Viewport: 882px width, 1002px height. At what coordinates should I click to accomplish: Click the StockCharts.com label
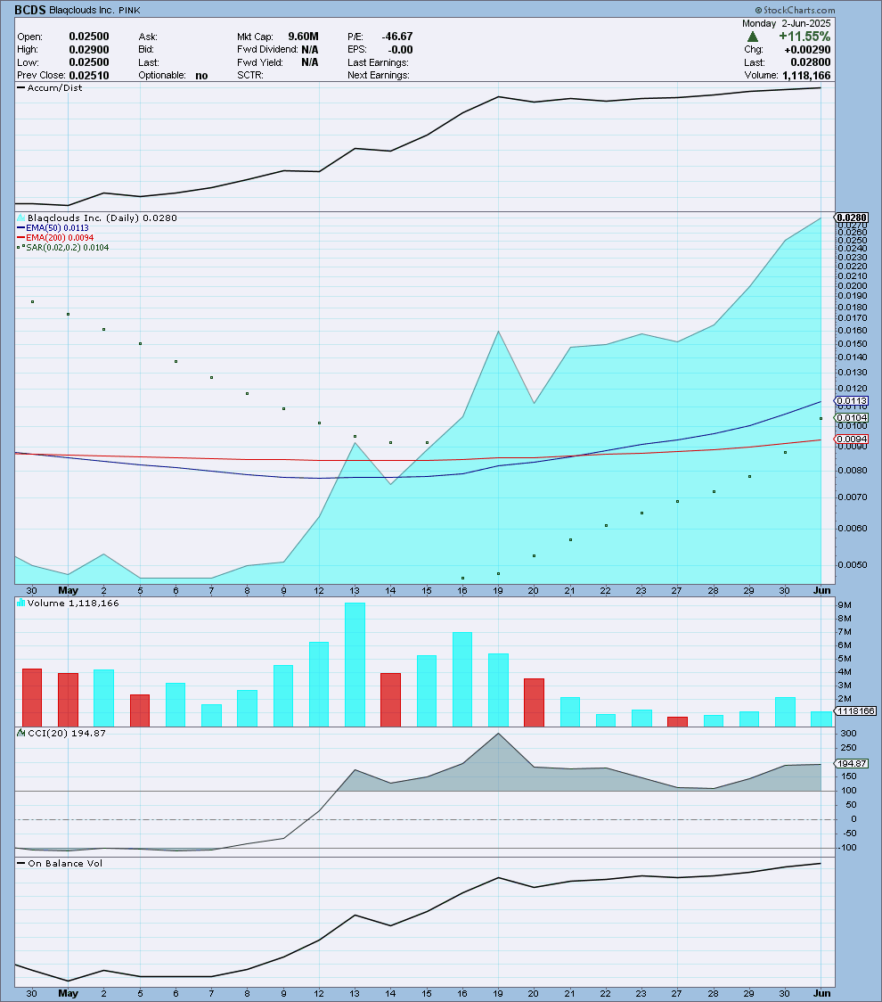tap(795, 10)
